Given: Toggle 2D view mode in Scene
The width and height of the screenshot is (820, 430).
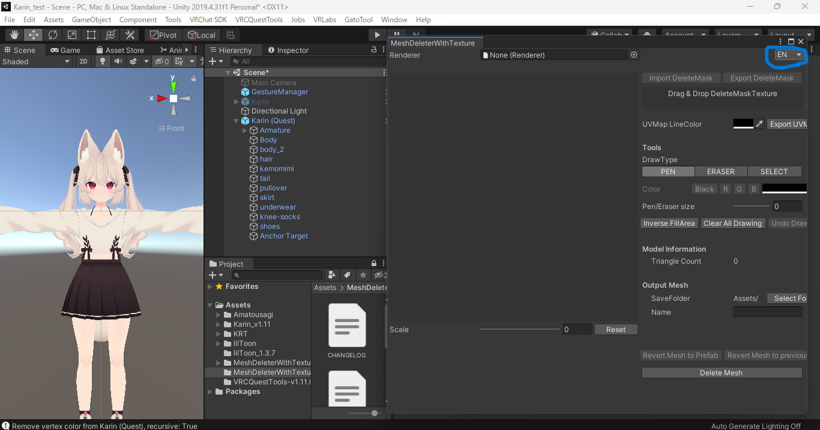Looking at the screenshot, I should tap(83, 61).
